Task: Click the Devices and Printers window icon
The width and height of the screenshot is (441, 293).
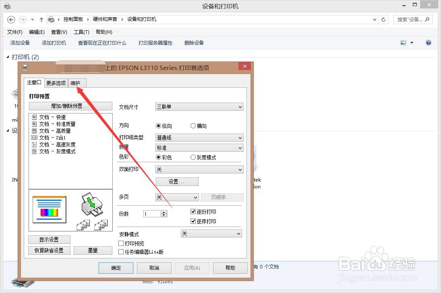Action: [x=7, y=6]
